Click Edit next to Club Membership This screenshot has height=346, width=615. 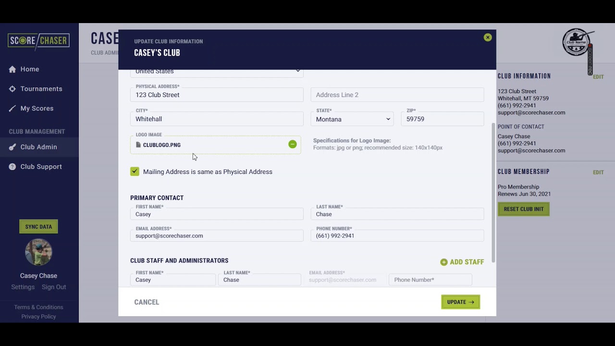tap(598, 173)
